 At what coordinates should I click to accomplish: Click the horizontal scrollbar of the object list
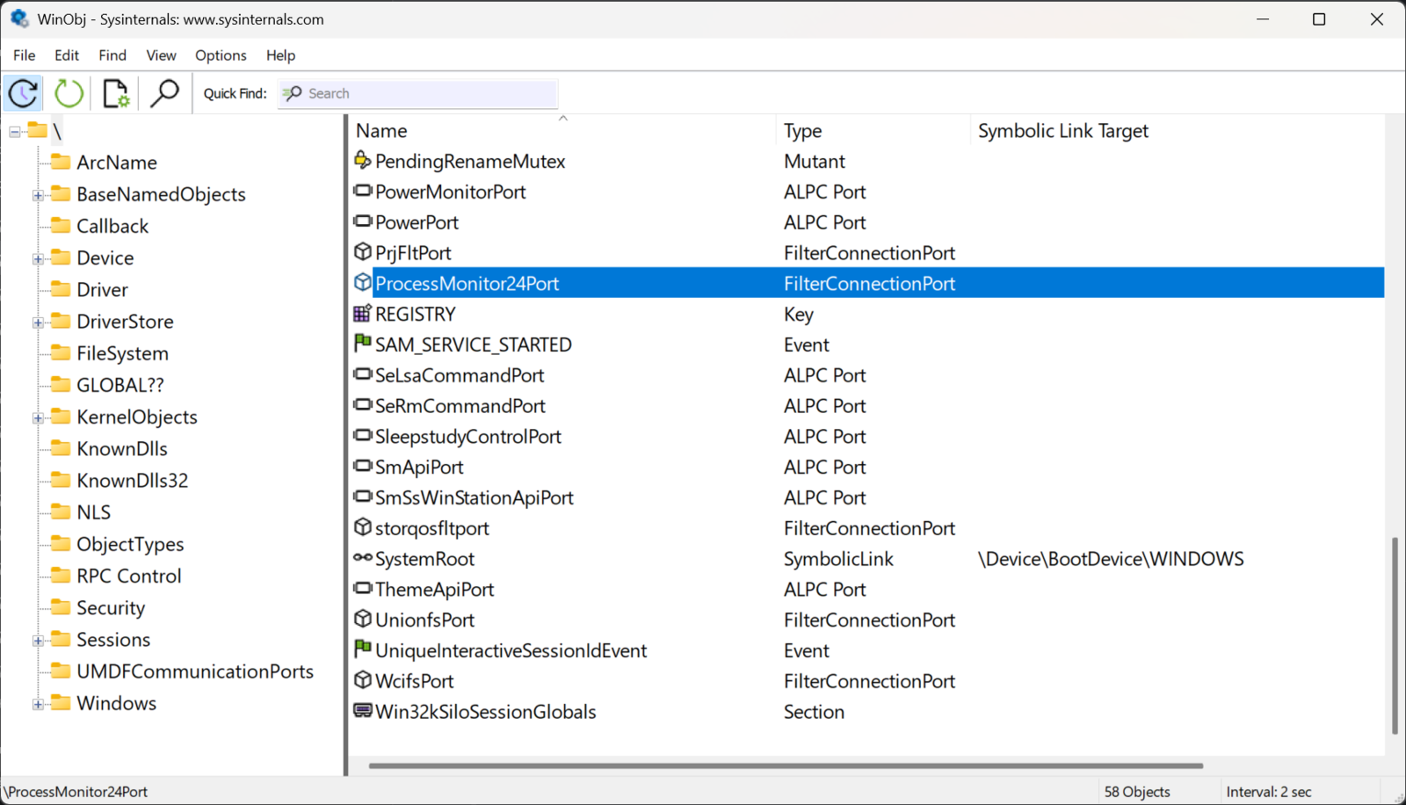(x=786, y=765)
